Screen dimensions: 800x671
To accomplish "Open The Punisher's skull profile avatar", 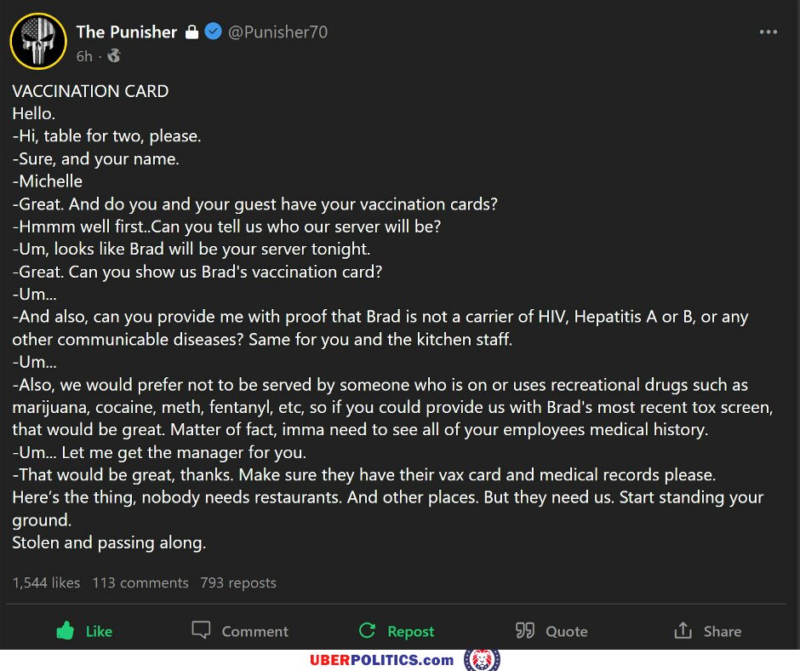I will tap(38, 42).
